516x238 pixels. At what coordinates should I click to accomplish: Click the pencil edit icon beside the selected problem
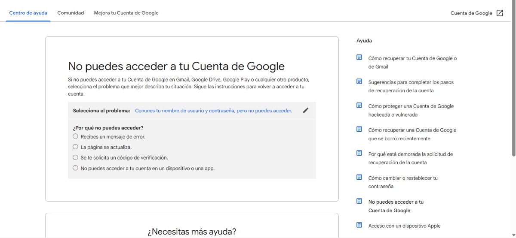tap(306, 110)
